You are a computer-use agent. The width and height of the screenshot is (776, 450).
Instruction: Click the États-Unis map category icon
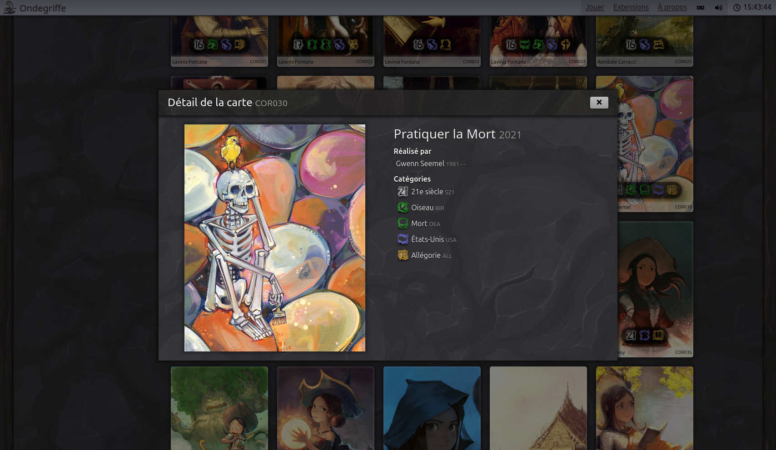tap(403, 239)
